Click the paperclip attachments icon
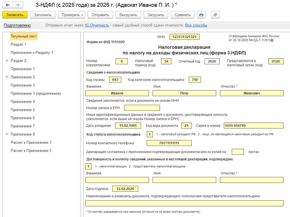This screenshot has height=217, width=290. (215, 15)
